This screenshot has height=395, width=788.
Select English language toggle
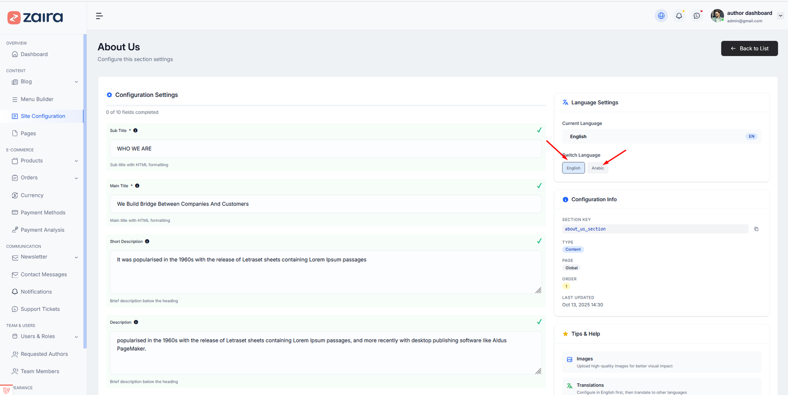point(573,168)
